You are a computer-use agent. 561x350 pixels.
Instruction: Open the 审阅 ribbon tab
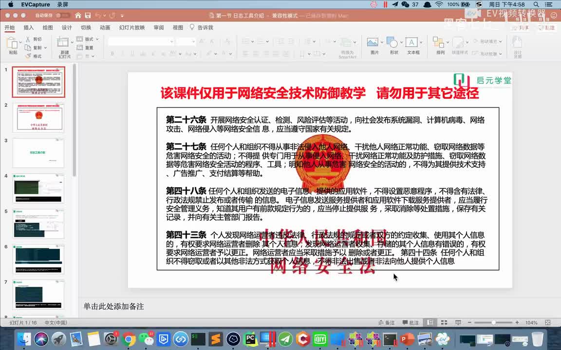click(x=159, y=28)
